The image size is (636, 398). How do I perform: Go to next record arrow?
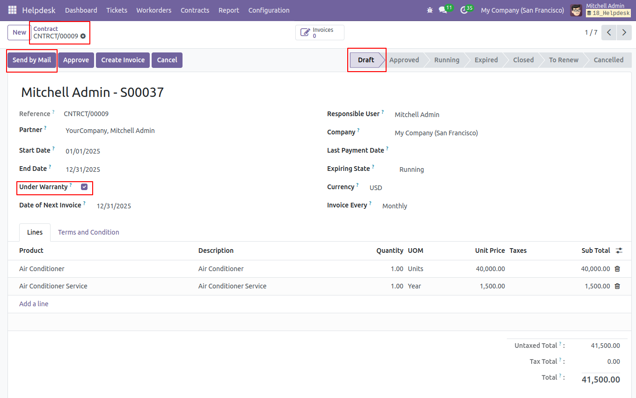click(x=624, y=32)
